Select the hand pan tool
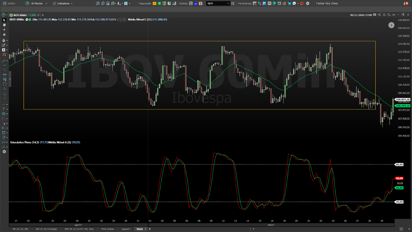The height and width of the screenshot is (232, 412). (4, 25)
